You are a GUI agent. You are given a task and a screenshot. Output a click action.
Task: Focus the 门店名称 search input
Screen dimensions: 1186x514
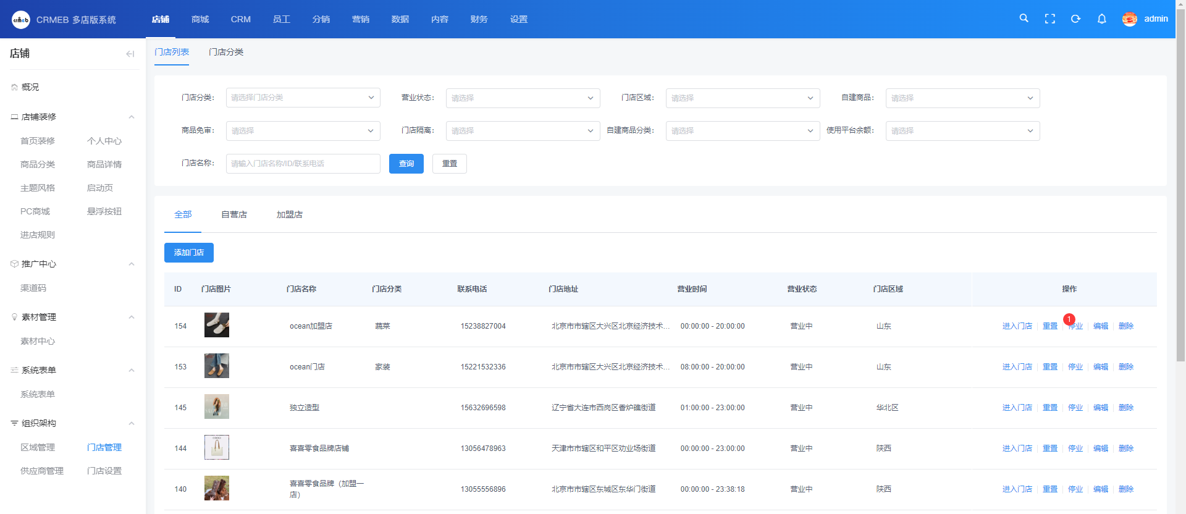point(303,164)
